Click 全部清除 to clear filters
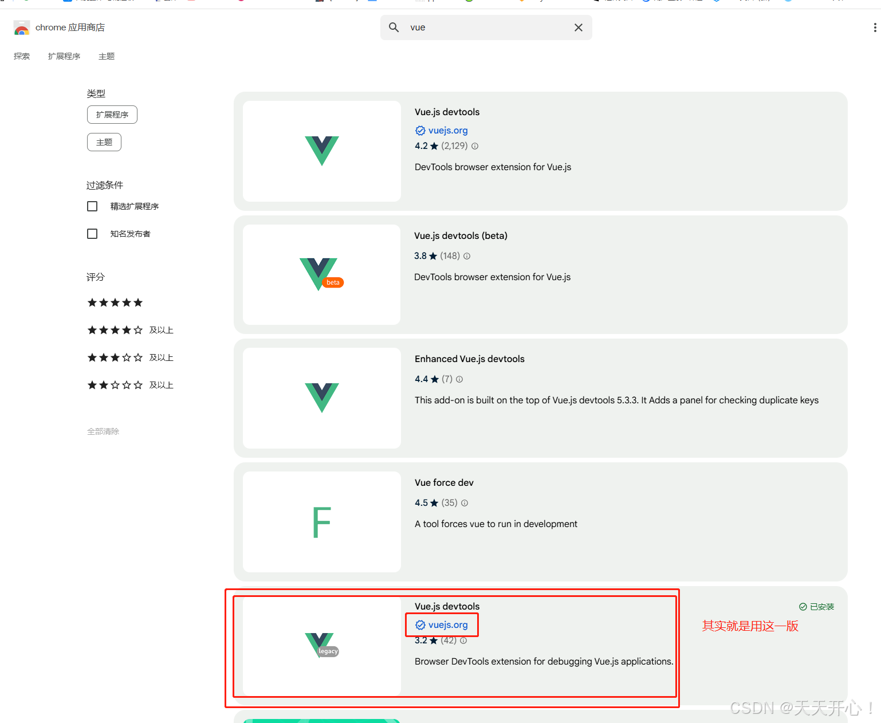Screen dimensions: 881x723 [103, 431]
